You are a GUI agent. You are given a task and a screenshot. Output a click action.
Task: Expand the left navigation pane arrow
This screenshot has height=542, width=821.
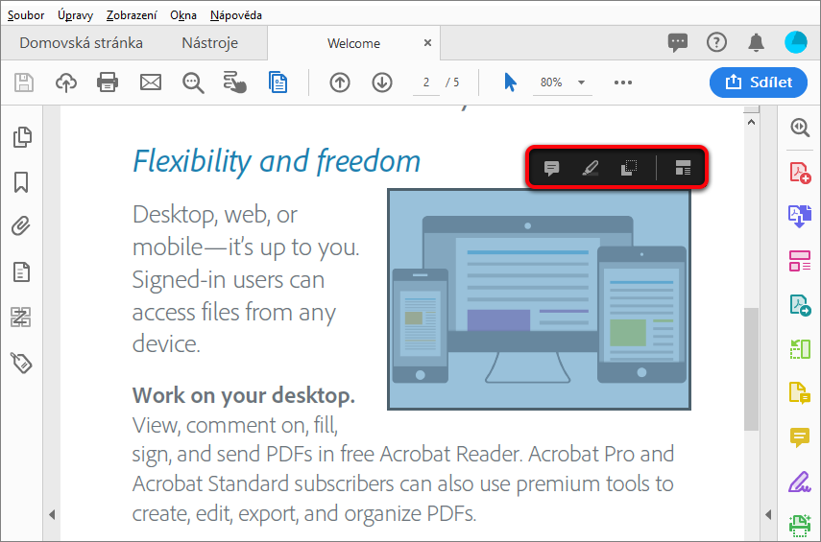pos(52,515)
